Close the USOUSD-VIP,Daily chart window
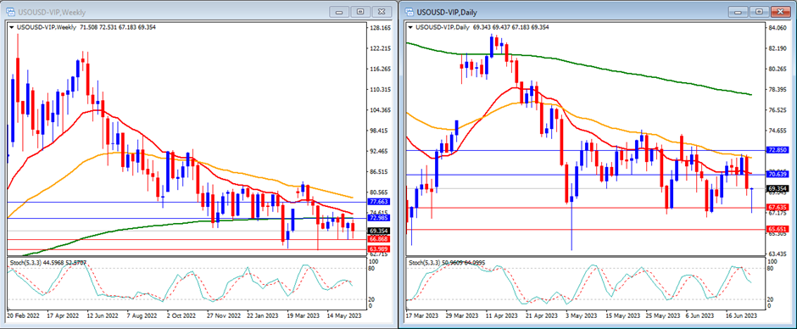The width and height of the screenshot is (797, 329). pyautogui.click(x=781, y=12)
